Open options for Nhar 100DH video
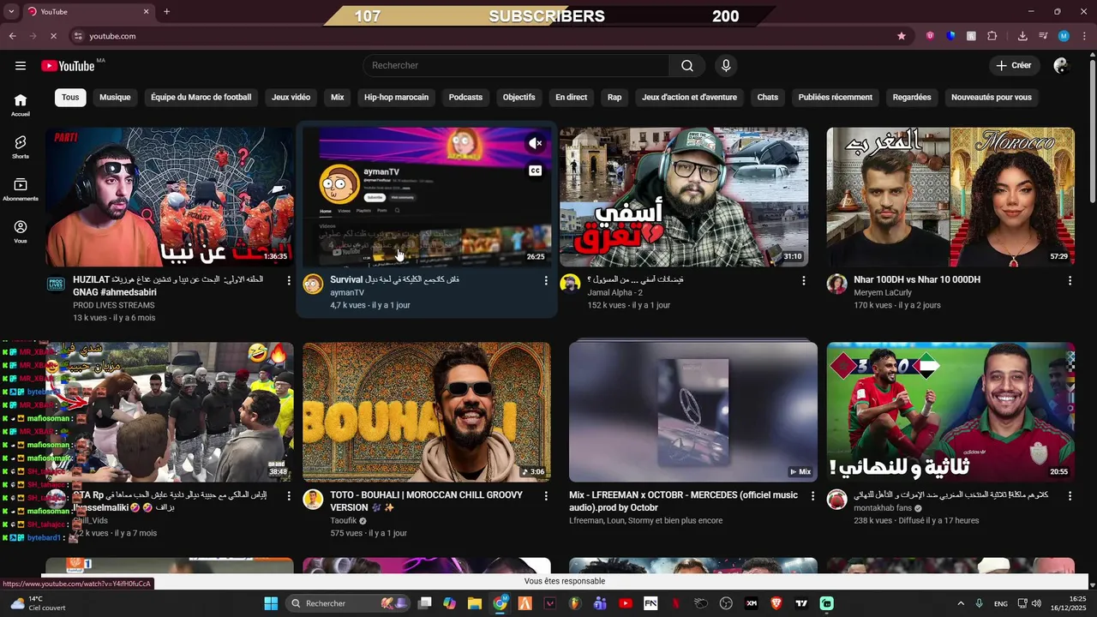1097x617 pixels. (x=1070, y=280)
